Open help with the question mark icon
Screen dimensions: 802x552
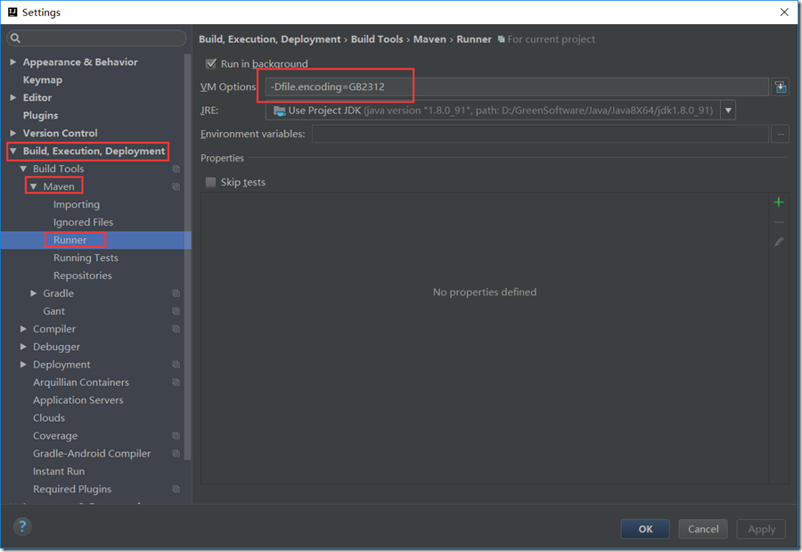point(22,526)
